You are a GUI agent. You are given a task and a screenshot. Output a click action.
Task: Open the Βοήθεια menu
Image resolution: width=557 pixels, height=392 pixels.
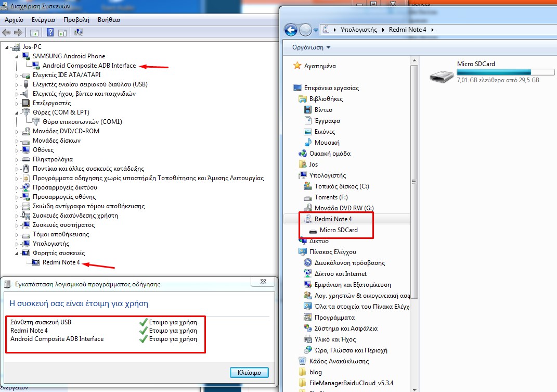pos(109,20)
